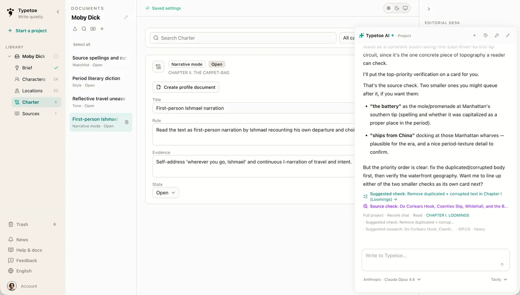Click the Open status badge in card

217,64
